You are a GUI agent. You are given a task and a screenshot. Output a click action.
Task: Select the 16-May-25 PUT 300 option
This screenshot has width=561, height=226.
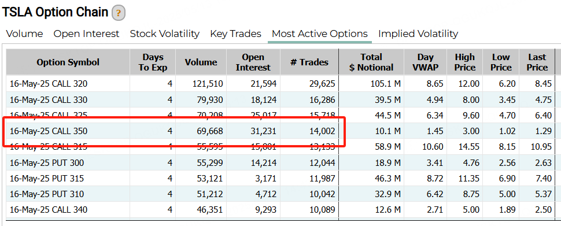click(x=47, y=163)
